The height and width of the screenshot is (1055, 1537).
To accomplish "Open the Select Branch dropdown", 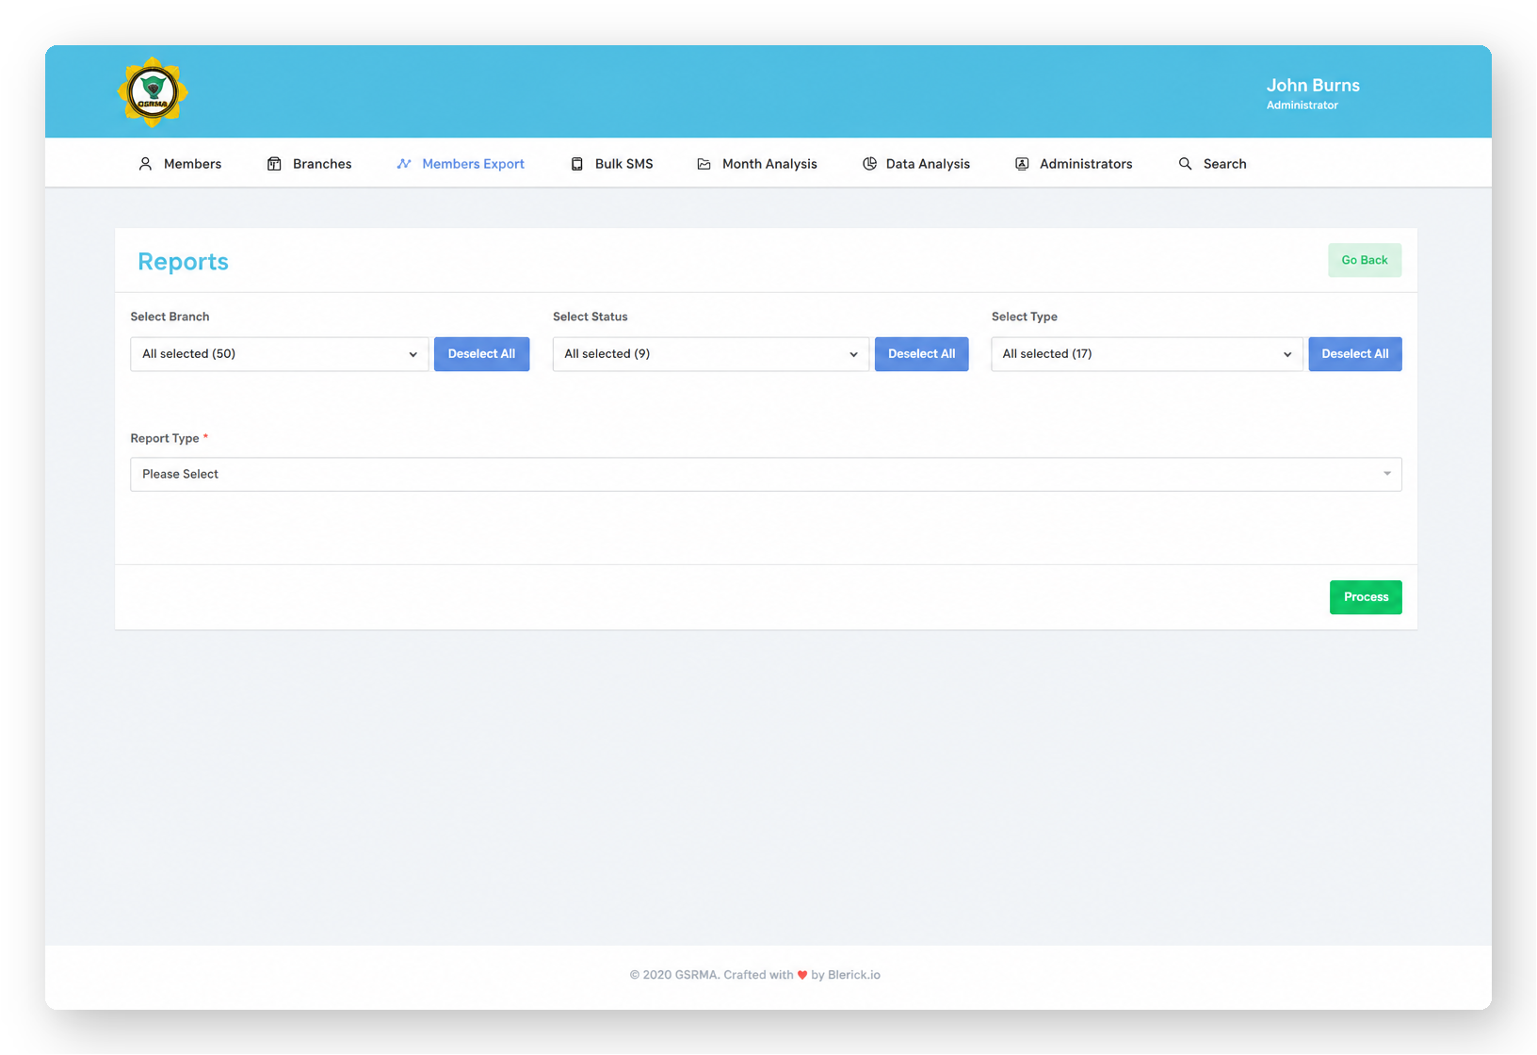I will (280, 354).
